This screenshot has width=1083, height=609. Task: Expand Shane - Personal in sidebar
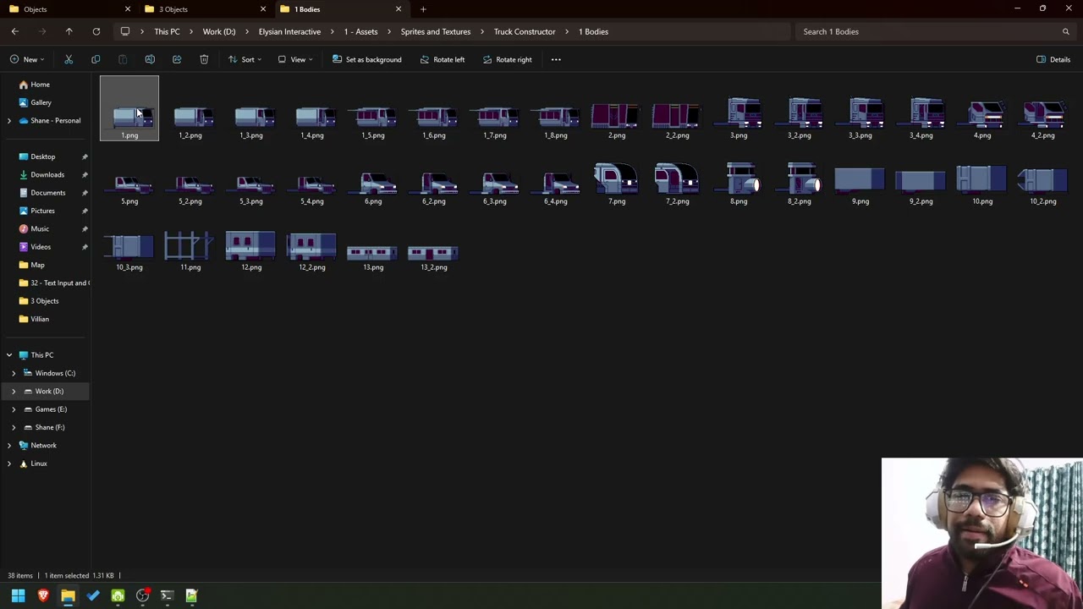coord(9,121)
